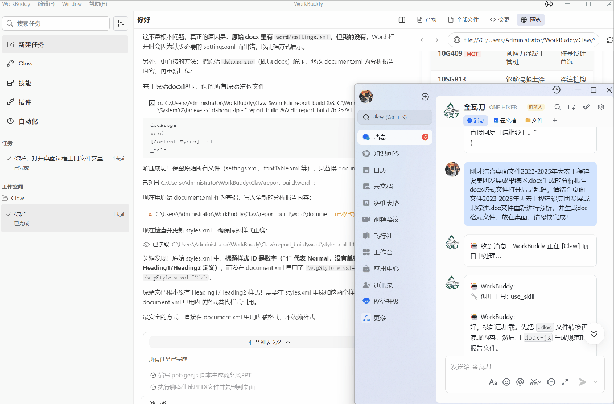Image resolution: width=614 pixels, height=404 pixels.
Task: Open 日历 calendar in chat sidebar
Action: (395, 170)
